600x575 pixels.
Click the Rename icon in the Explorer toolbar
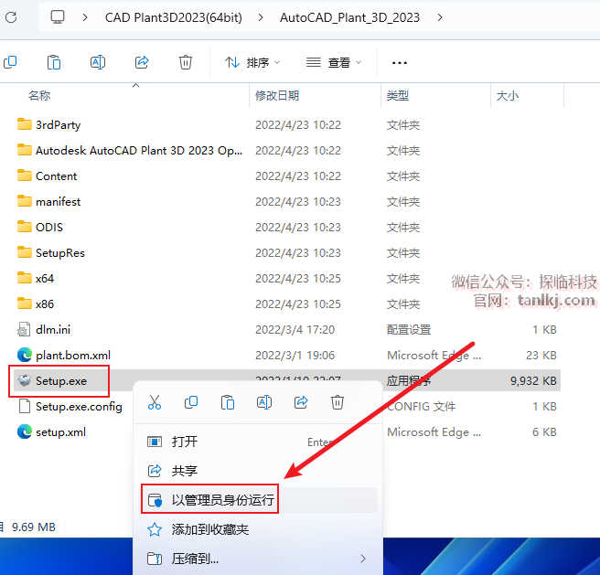(98, 62)
